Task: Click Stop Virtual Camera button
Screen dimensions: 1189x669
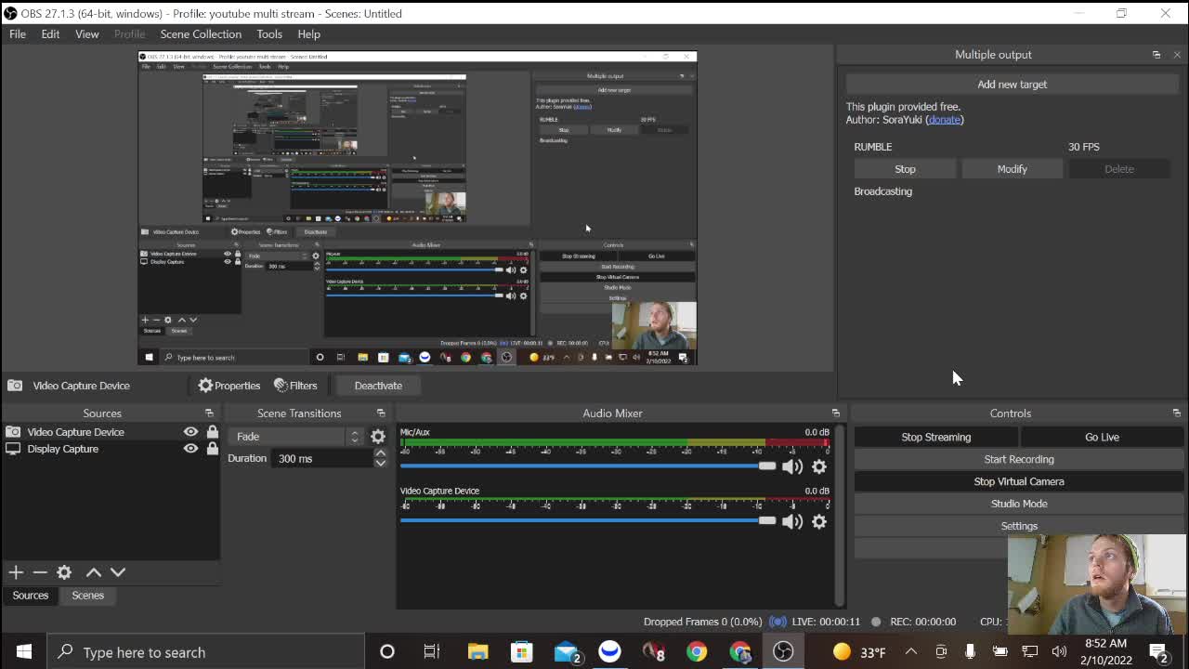Action: click(x=1019, y=481)
